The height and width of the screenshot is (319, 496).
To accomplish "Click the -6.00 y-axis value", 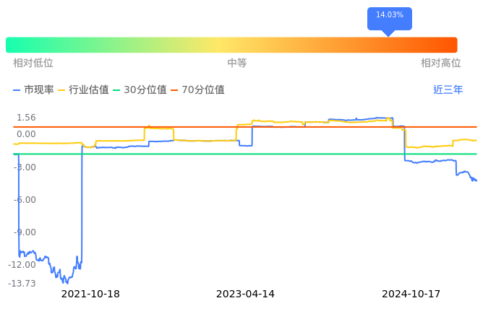I will tap(26, 200).
